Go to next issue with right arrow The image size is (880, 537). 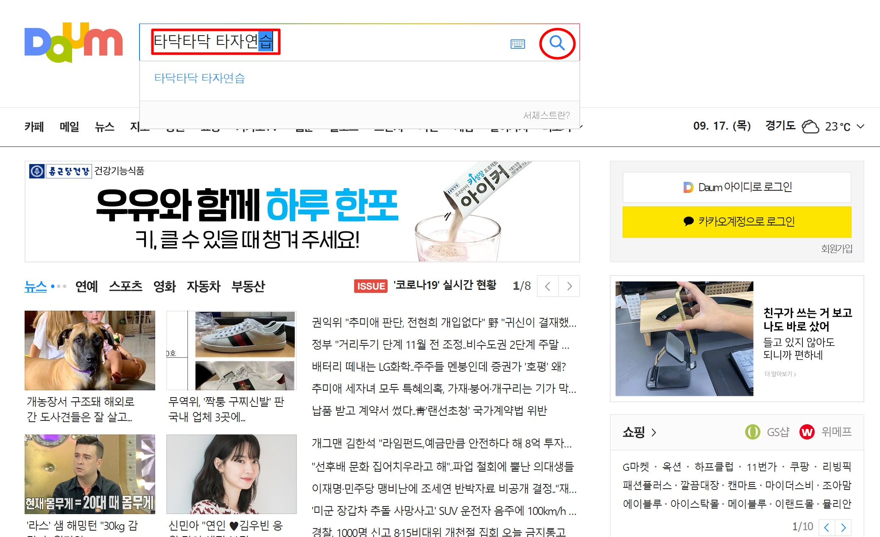pyautogui.click(x=569, y=286)
